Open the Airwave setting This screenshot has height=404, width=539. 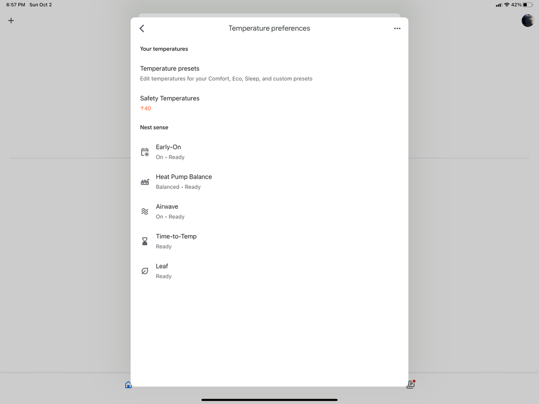pos(270,211)
